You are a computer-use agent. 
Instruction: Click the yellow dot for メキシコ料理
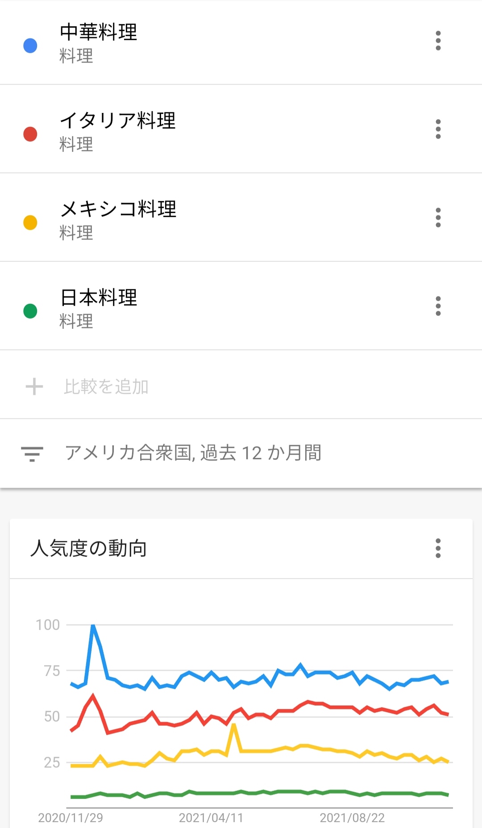[x=30, y=223]
